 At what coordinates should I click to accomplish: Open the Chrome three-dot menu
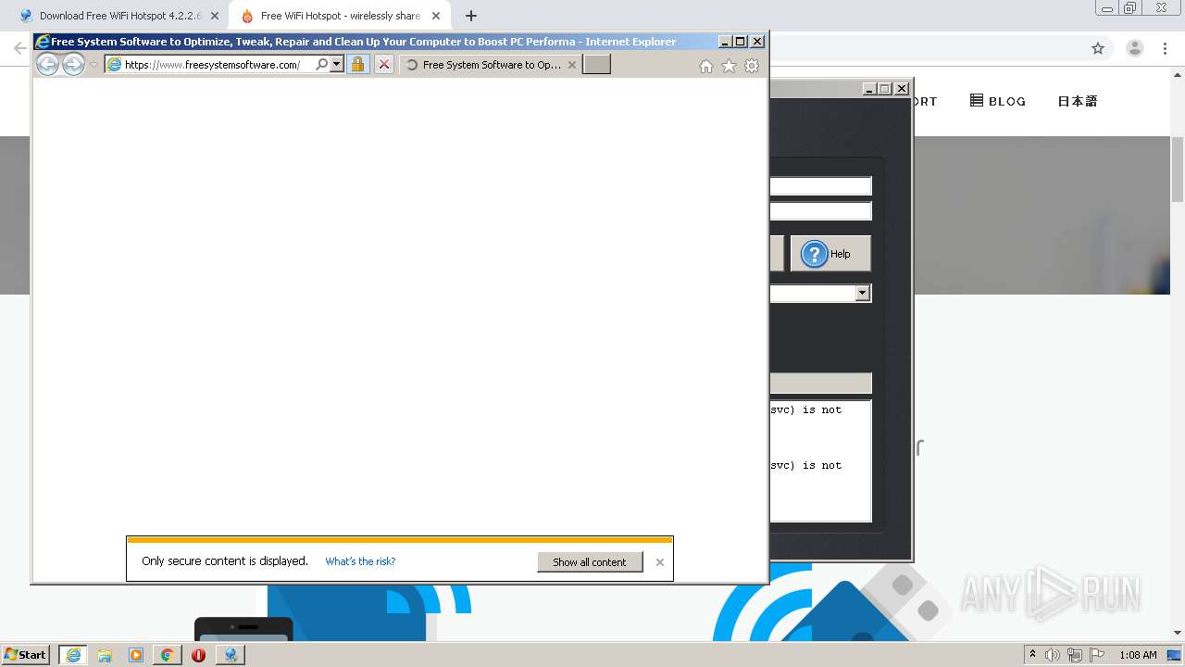(1166, 48)
